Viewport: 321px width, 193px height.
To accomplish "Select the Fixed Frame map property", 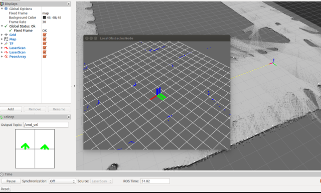I will pos(46,13).
